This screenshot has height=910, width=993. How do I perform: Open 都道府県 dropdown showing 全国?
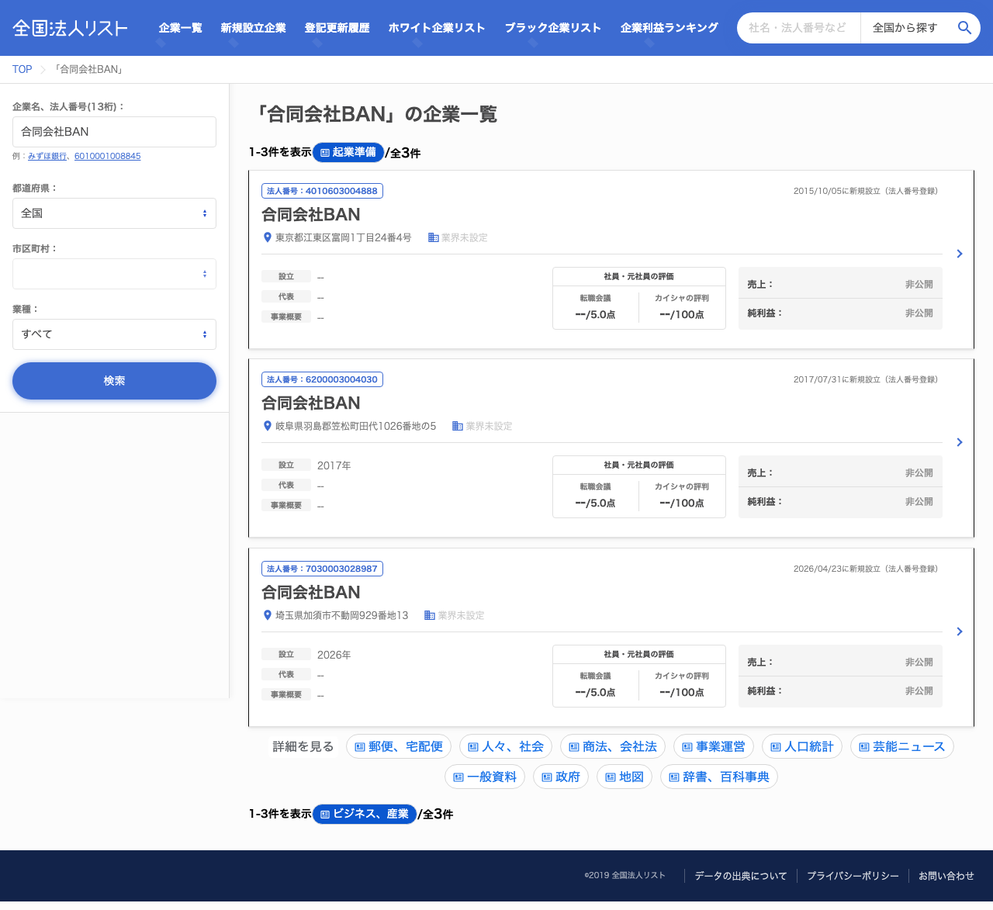(114, 213)
